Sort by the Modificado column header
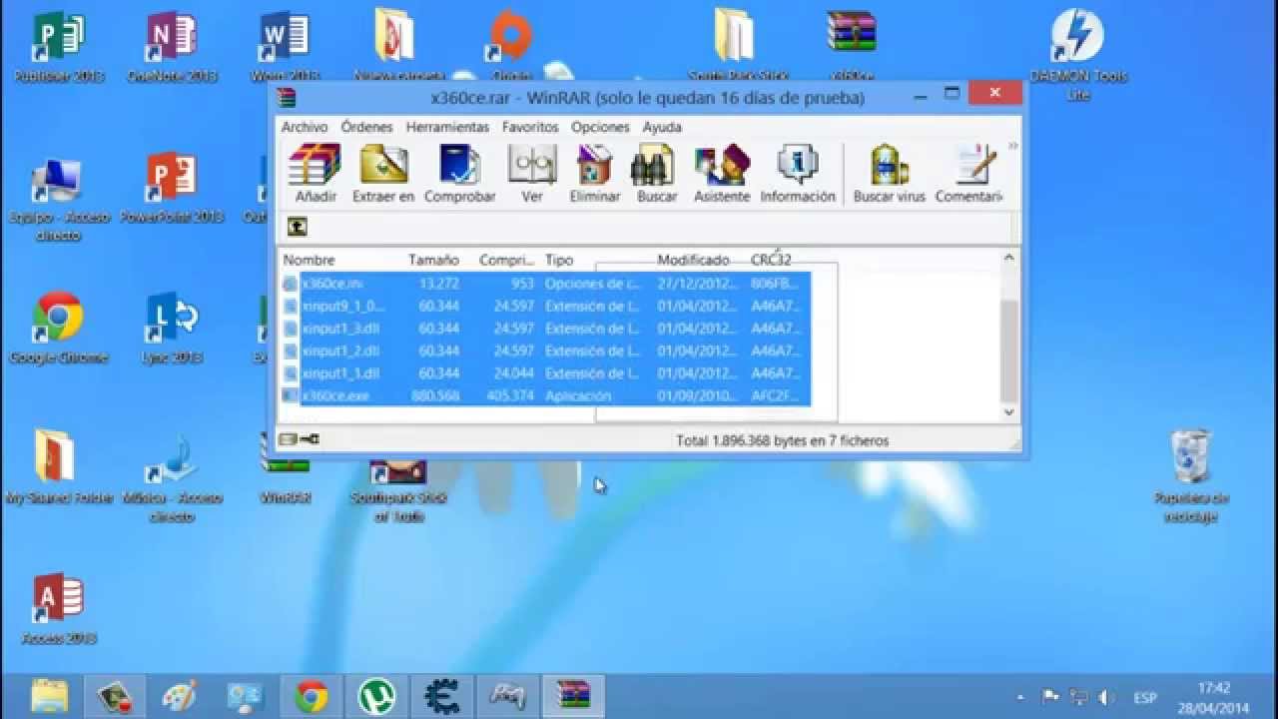The image size is (1278, 719). (x=693, y=260)
